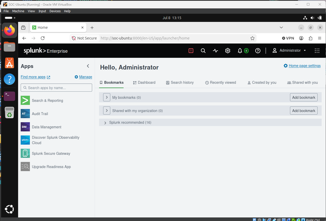
Task: Open the Help question mark in header
Action: (258, 51)
